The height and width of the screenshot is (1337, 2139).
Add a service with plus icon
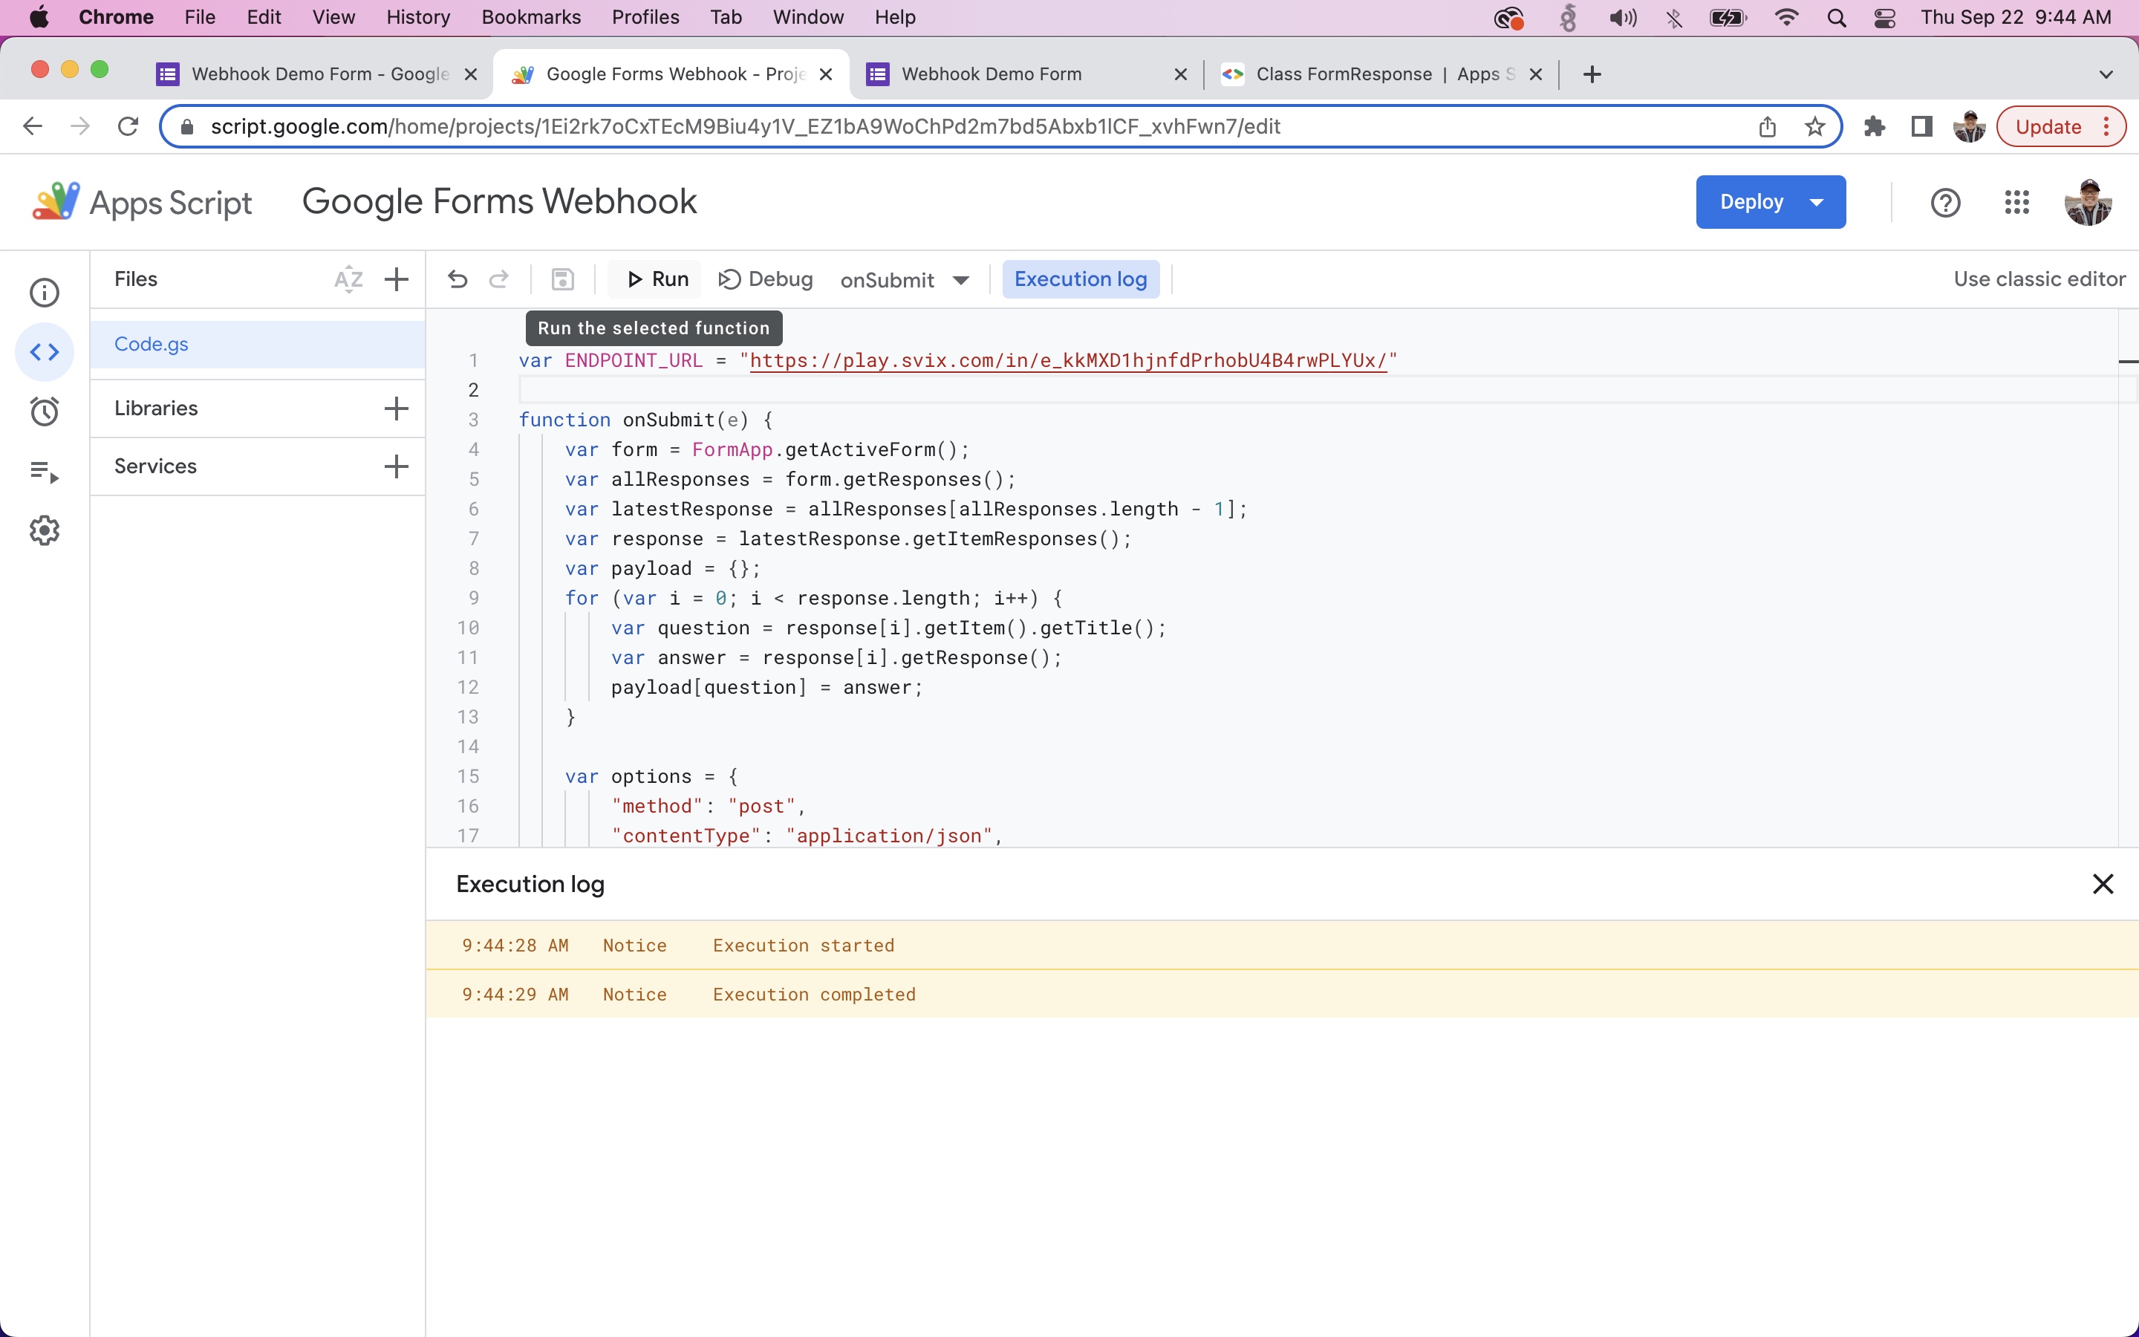pyautogui.click(x=397, y=466)
